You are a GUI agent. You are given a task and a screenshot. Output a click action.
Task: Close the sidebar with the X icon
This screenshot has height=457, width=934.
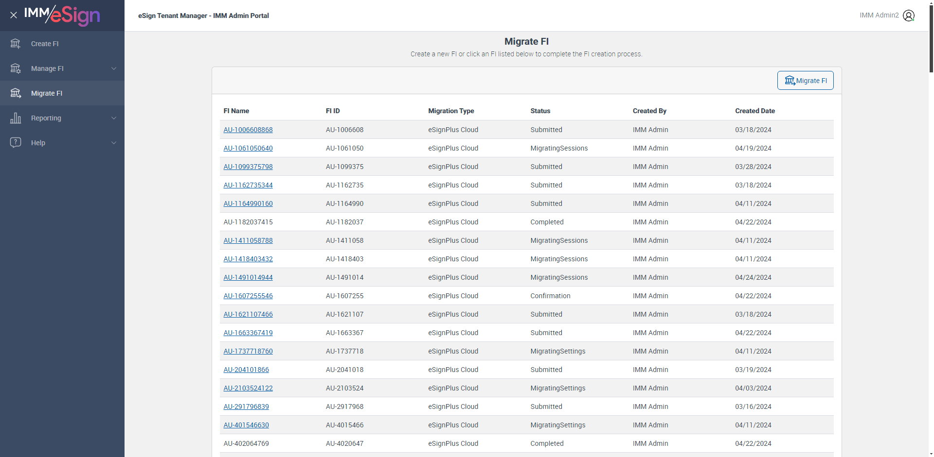pos(14,15)
